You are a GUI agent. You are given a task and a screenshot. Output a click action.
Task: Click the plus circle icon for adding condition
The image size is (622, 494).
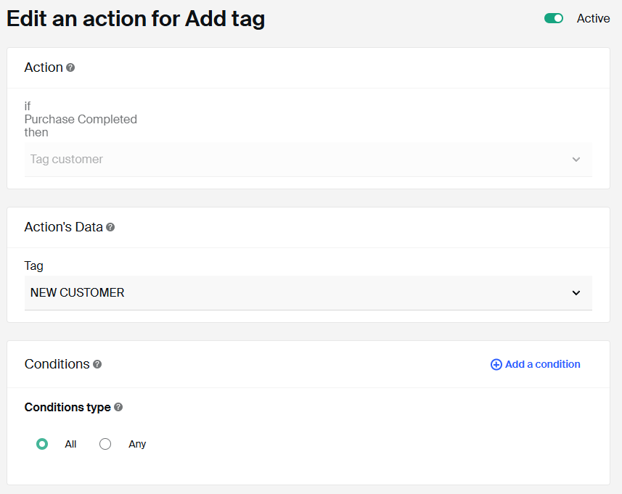coord(496,364)
